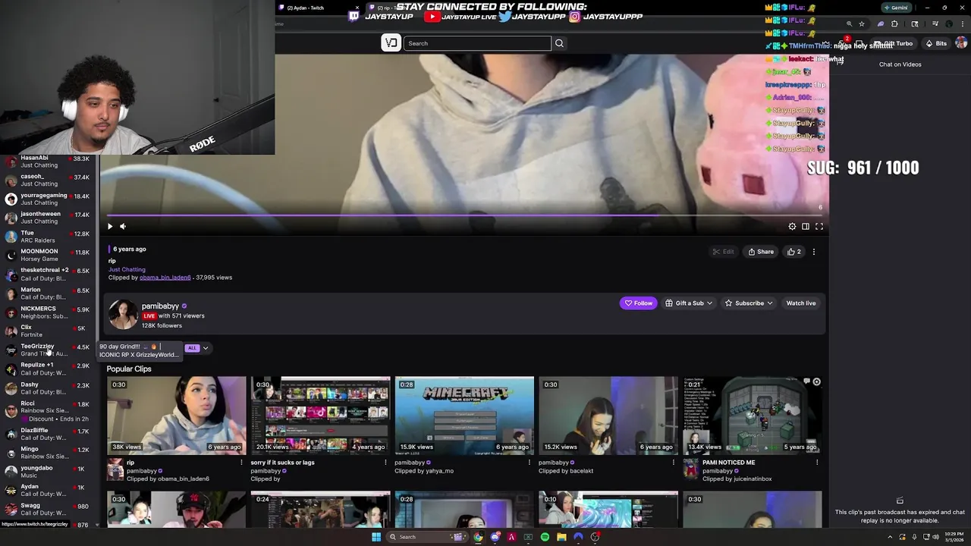Viewport: 971px width, 546px height.
Task: Open options menu for the 'rip' clip card
Action: [241, 463]
